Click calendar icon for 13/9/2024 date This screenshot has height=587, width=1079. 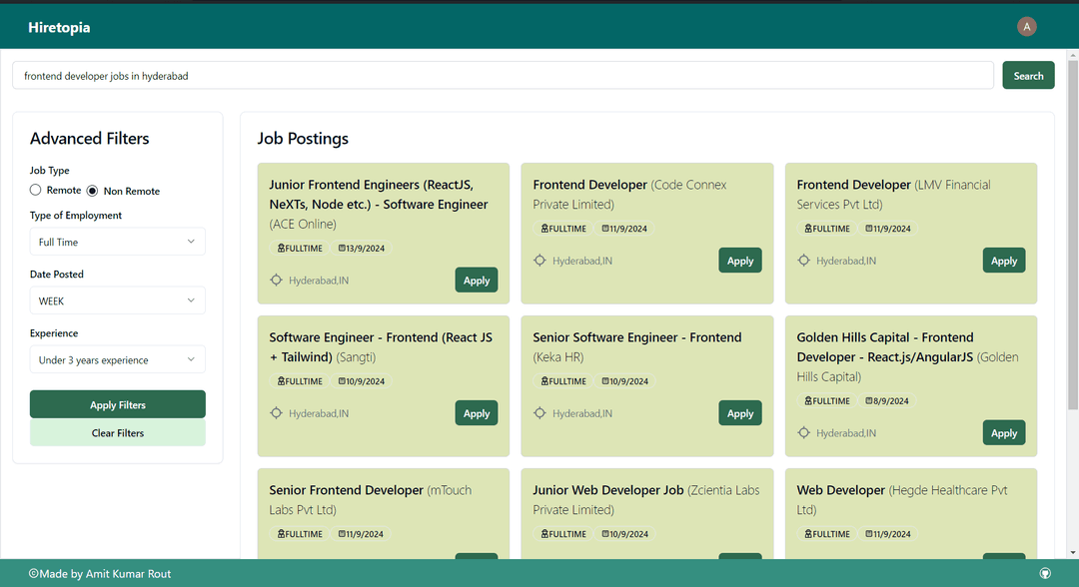tap(342, 249)
